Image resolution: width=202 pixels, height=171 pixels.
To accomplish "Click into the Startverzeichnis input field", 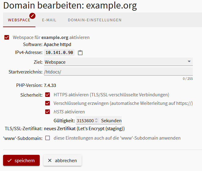I will click(118, 72).
